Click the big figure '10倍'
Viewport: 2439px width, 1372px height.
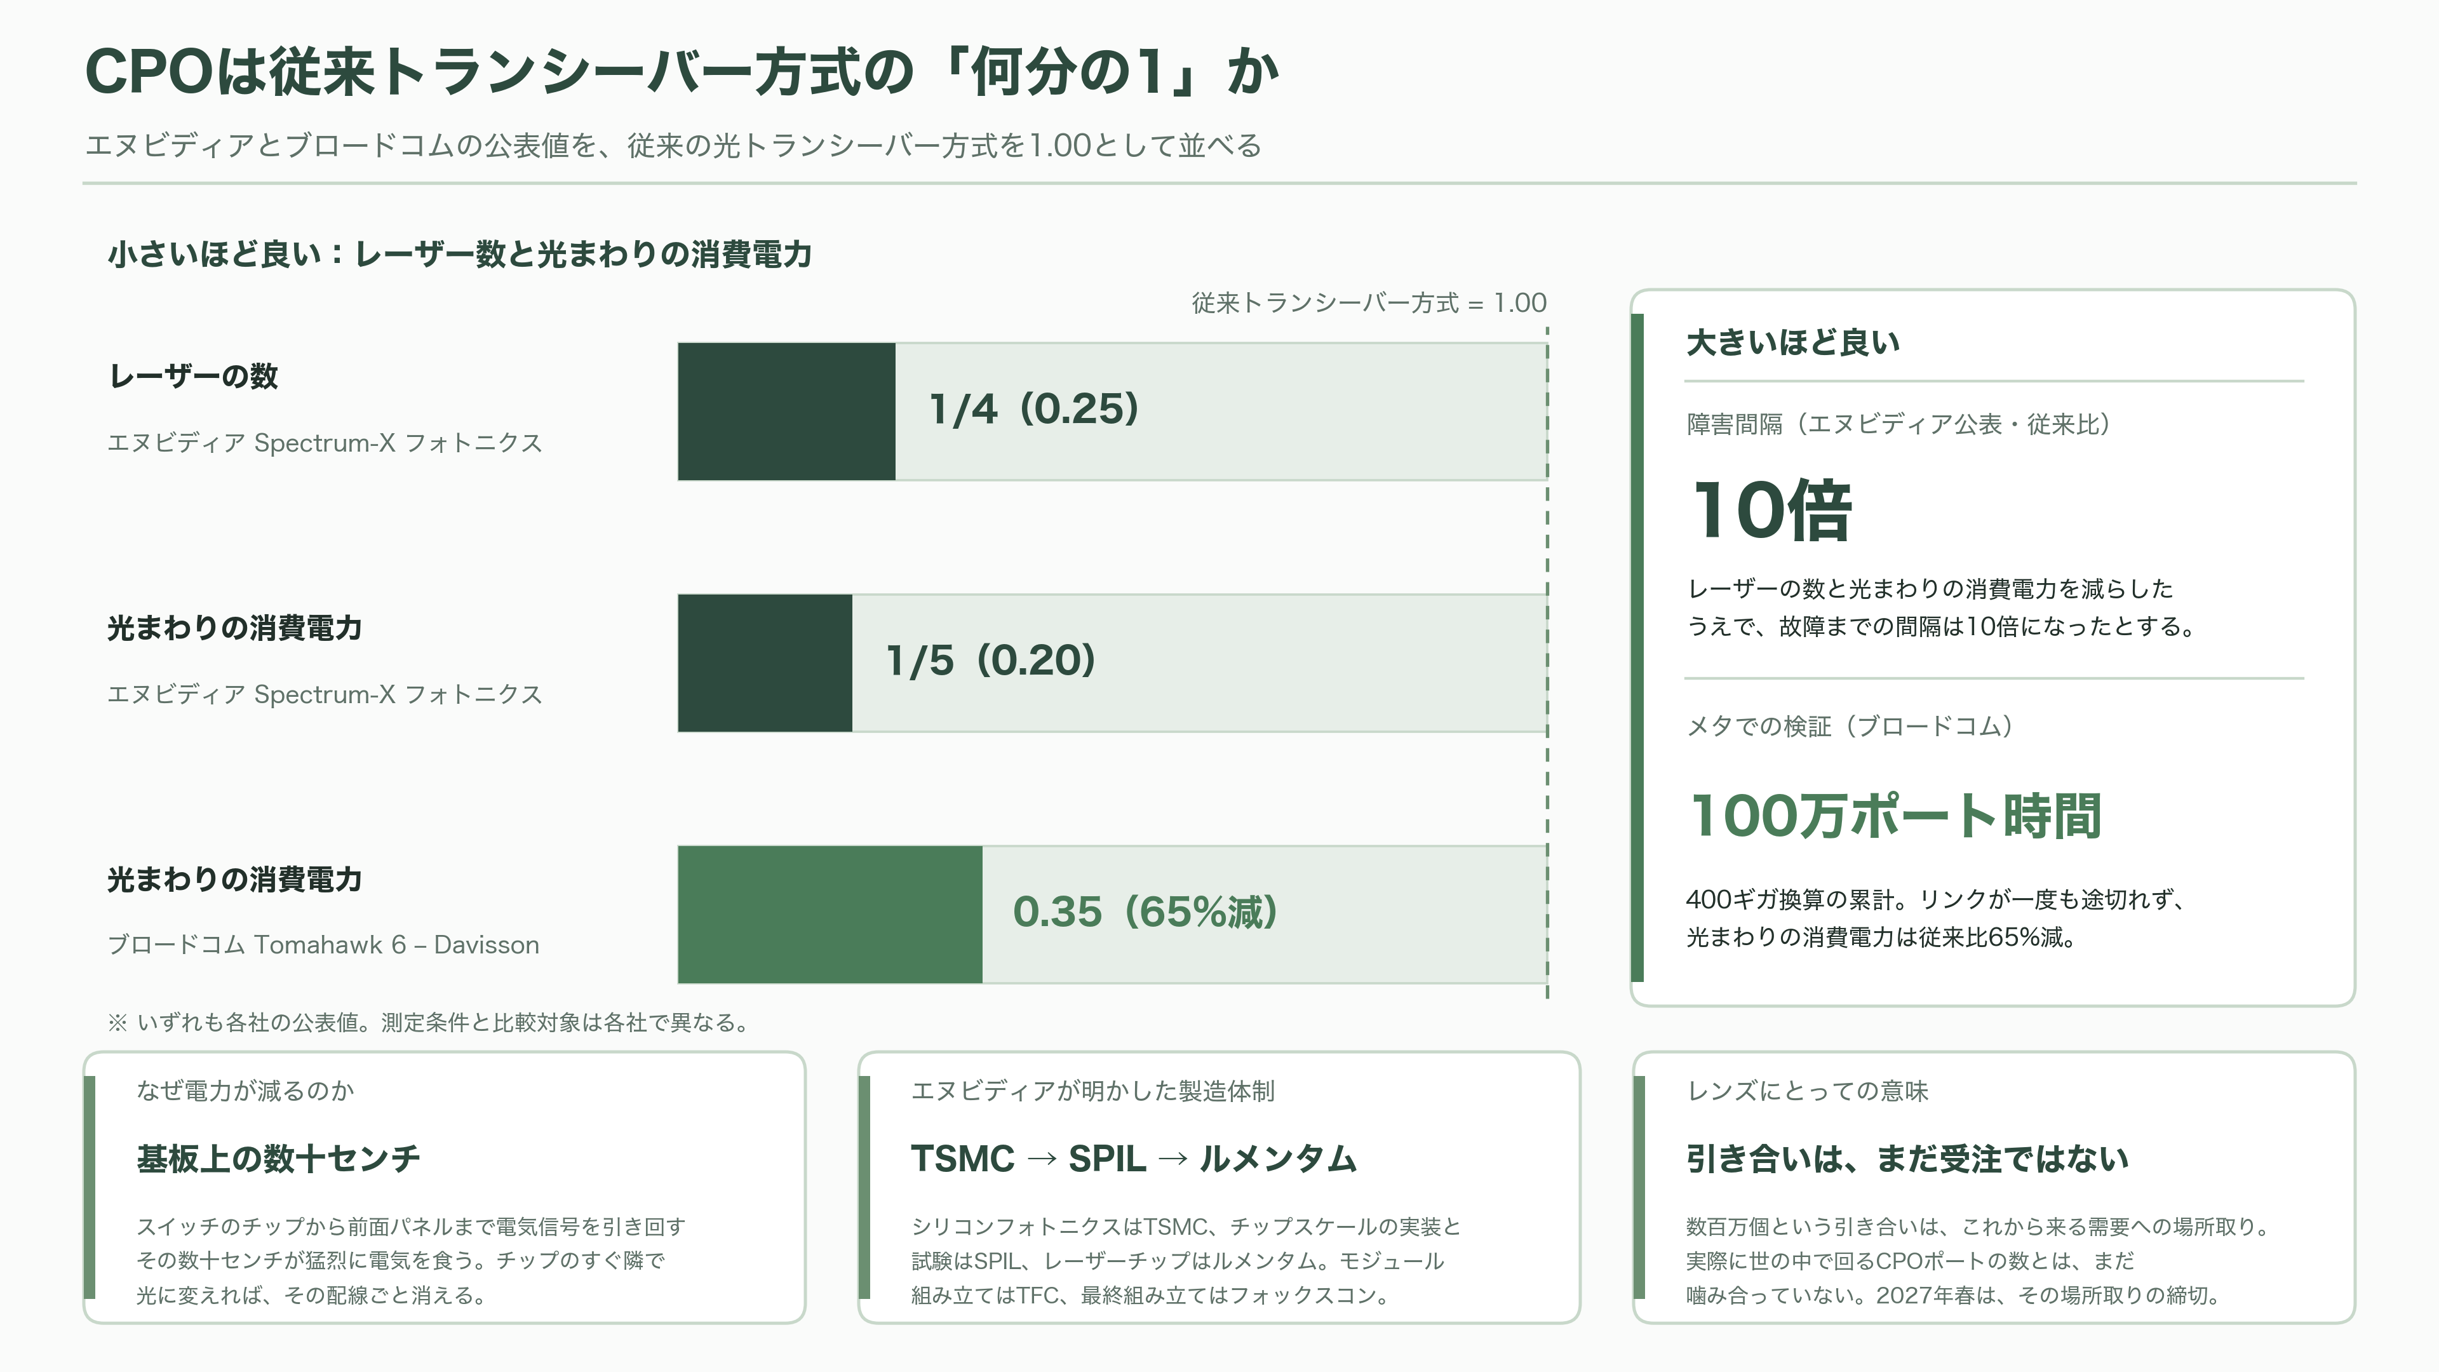click(1773, 510)
